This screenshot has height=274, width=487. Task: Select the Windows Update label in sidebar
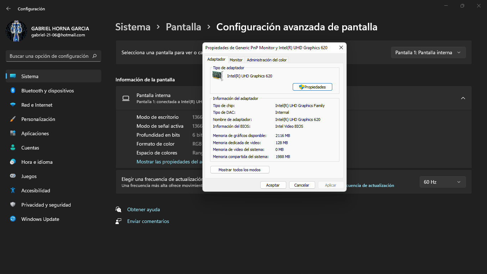click(x=40, y=219)
